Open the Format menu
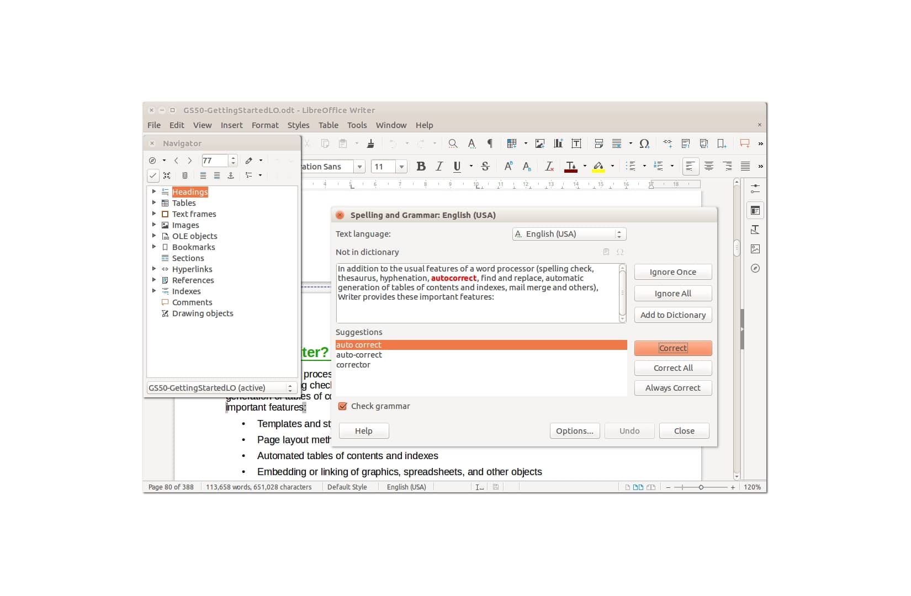This screenshot has width=911, height=596. 265,125
